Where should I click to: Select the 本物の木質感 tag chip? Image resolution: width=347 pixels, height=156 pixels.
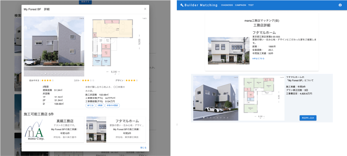112,106
